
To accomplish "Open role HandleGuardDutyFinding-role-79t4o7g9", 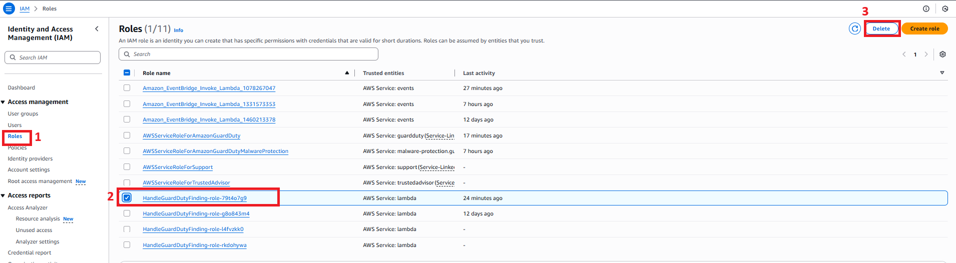I will tap(195, 198).
